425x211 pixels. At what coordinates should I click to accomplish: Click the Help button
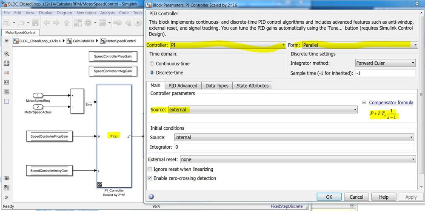click(384, 197)
